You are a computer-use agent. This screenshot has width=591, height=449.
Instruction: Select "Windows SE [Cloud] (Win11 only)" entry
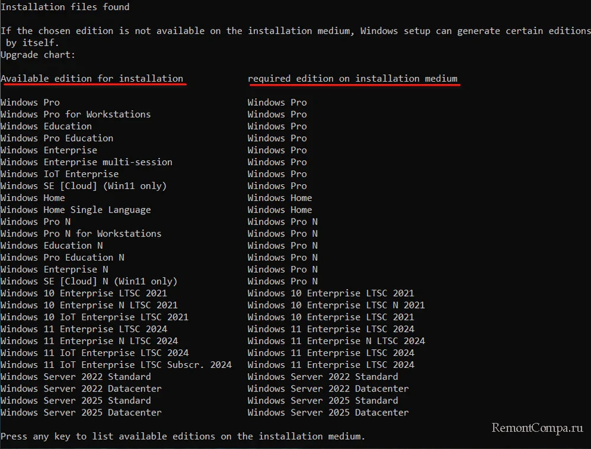click(x=84, y=186)
